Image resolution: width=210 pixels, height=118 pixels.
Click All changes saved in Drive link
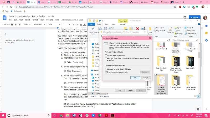72,20
